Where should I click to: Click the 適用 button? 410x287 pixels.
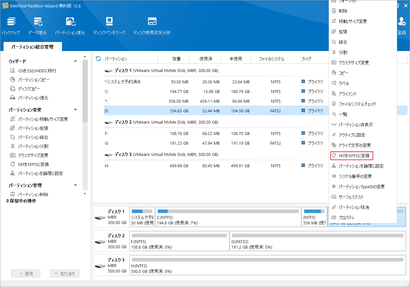(26, 273)
